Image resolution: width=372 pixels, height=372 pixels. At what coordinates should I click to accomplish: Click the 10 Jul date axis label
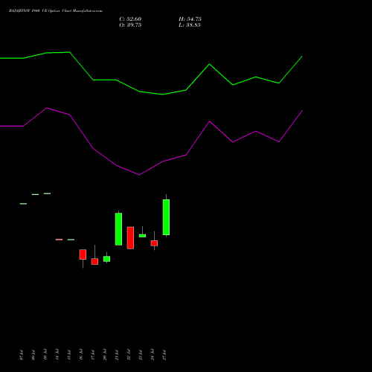point(45,355)
